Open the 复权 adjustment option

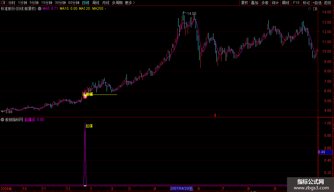tap(244, 3)
